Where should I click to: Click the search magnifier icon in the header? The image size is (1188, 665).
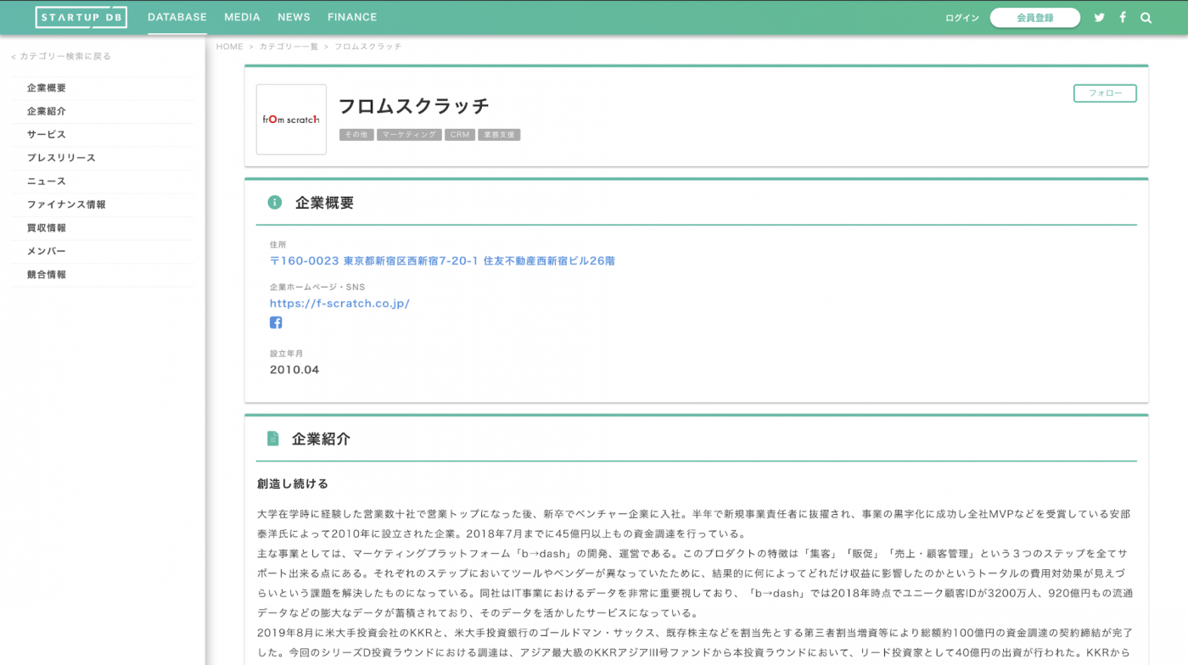(1146, 17)
